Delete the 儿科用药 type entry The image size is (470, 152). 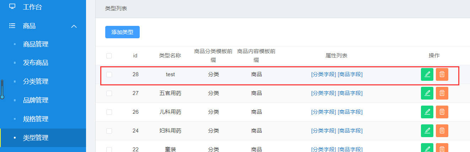coord(442,112)
